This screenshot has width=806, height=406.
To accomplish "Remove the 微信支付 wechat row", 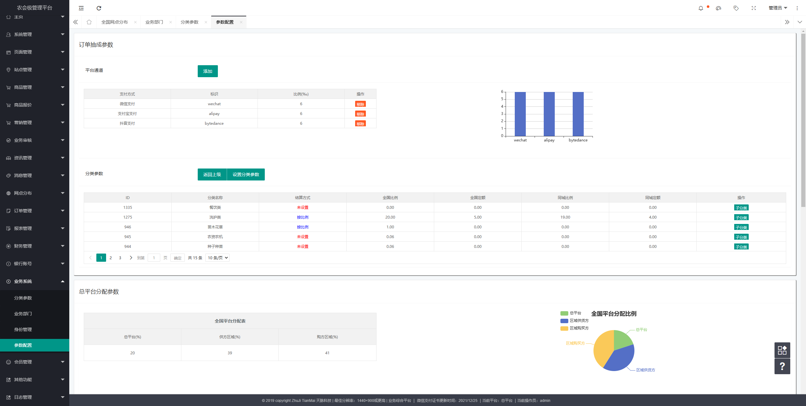I will tap(360, 104).
